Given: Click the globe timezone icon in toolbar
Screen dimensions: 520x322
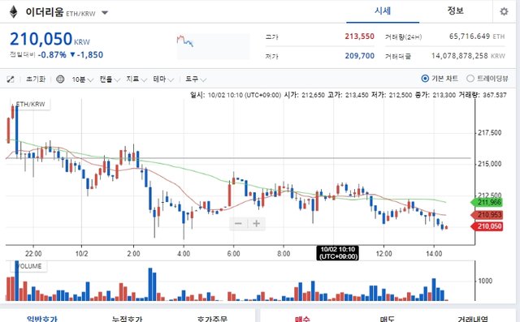Looking at the screenshot, I should pyautogui.click(x=60, y=79).
